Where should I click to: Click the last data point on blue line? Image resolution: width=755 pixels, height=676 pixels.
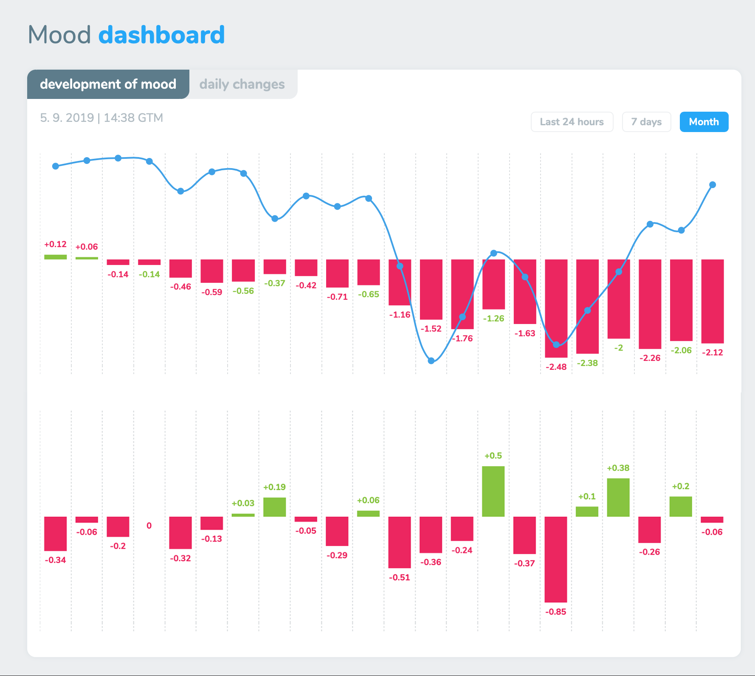point(713,185)
